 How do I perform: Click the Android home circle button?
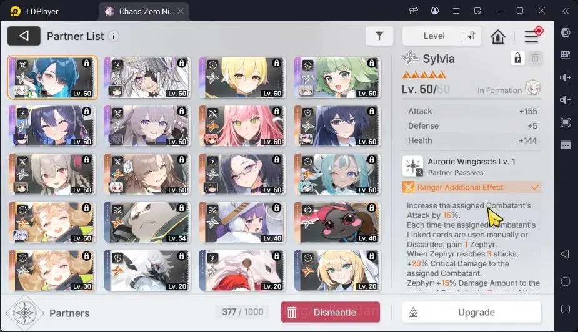[565, 281]
